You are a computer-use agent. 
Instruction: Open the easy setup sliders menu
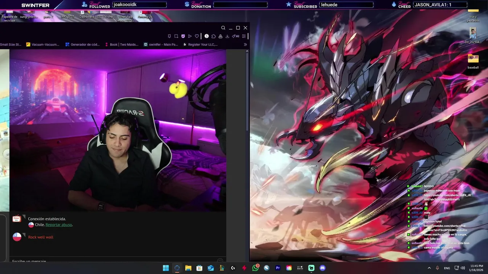(x=244, y=36)
